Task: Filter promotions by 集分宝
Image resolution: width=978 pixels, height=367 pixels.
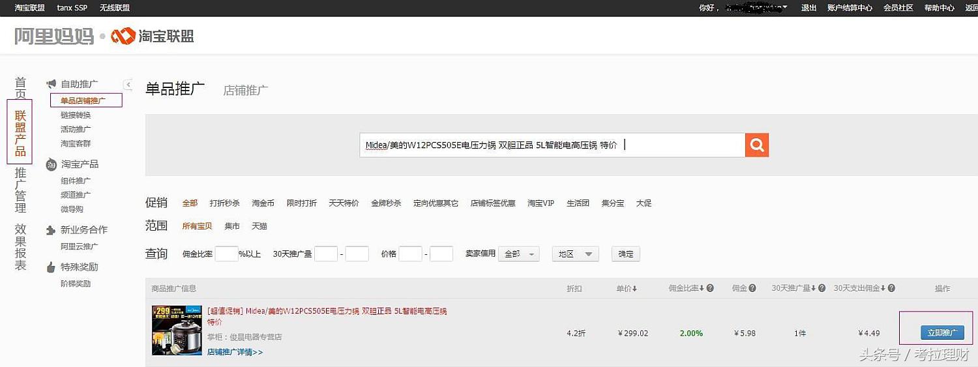Action: click(x=613, y=203)
